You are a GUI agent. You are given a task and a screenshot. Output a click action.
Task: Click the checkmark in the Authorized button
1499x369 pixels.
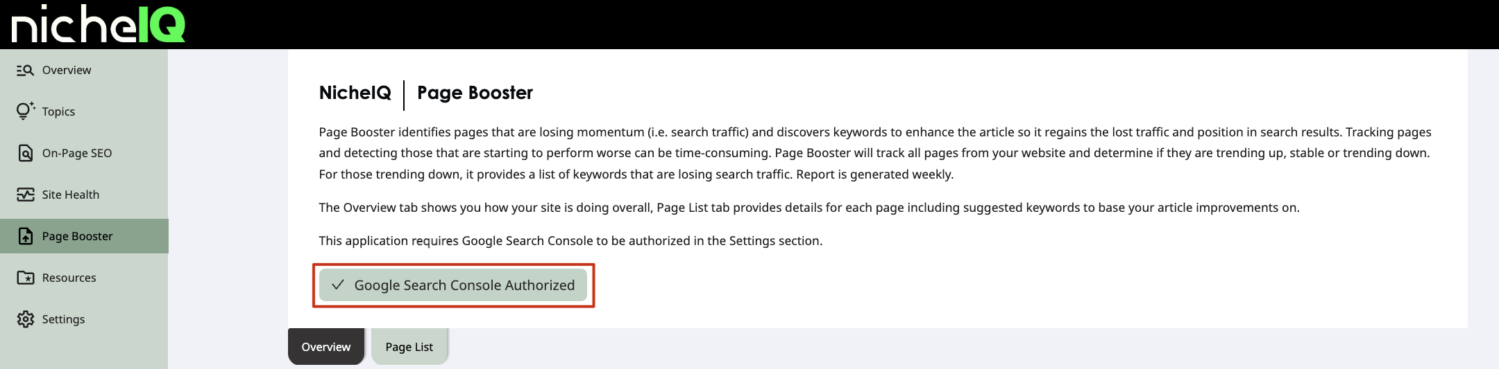[x=338, y=285]
